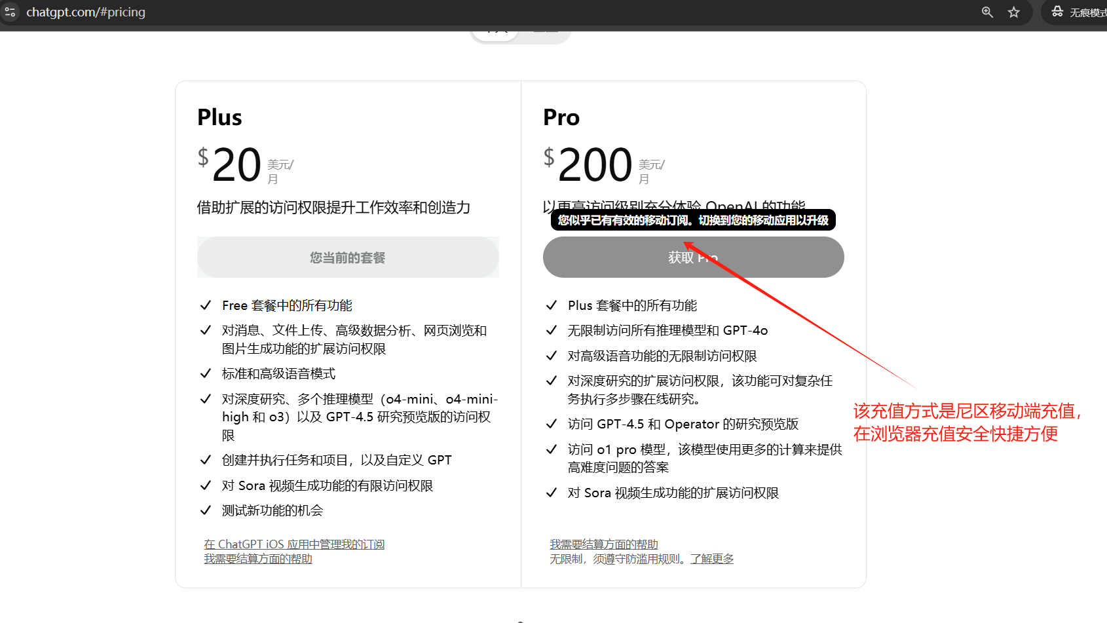Click 对 Sora 视频生成功能的扩展访问权限 row
Viewport: 1107px width, 623px height.
[x=673, y=493]
